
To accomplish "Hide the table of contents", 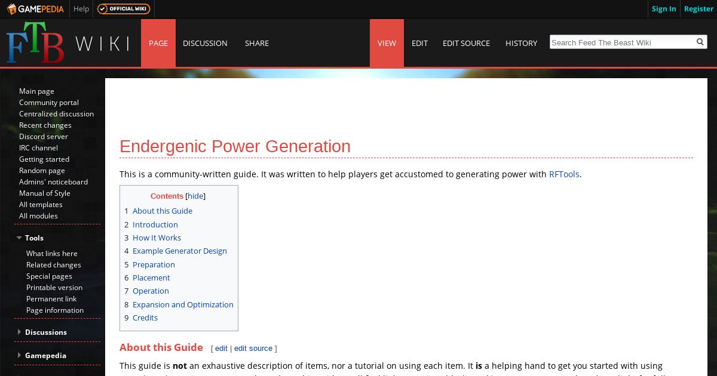I will pyautogui.click(x=195, y=196).
